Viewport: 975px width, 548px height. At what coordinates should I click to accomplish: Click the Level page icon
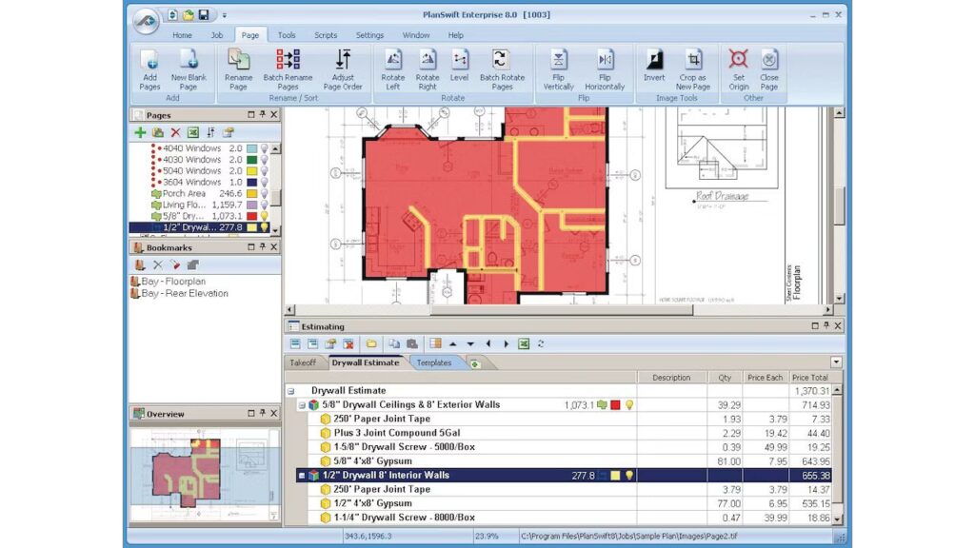(x=460, y=65)
